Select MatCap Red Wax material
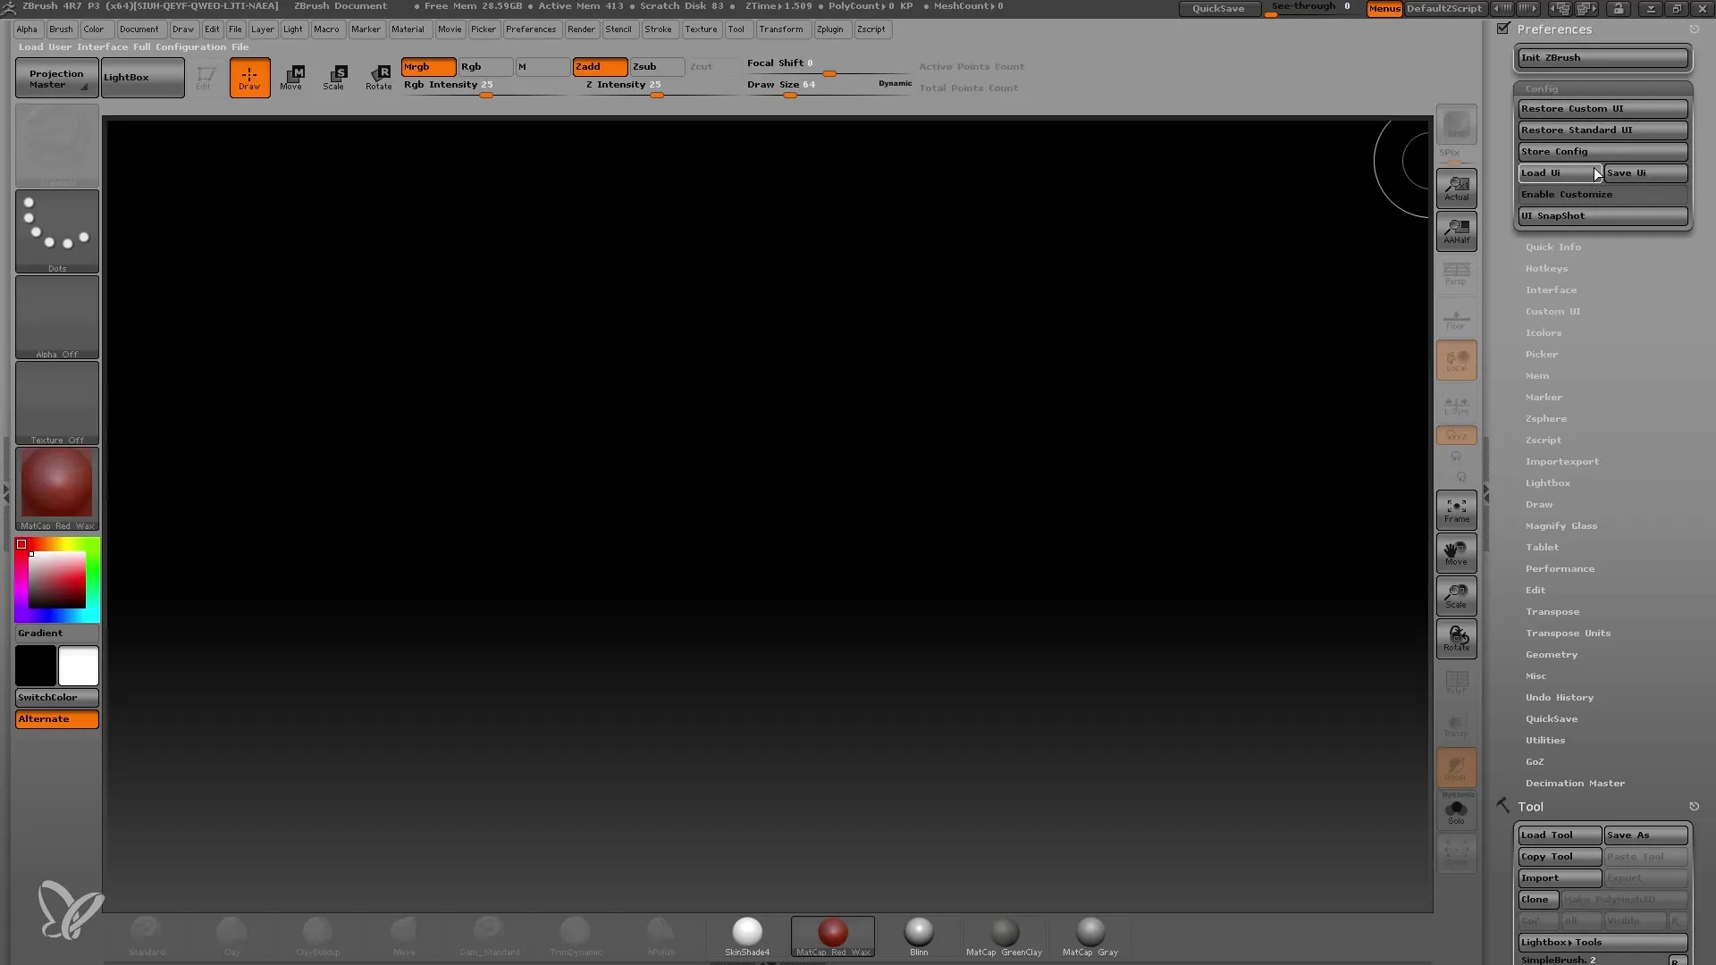This screenshot has width=1716, height=965. click(x=832, y=932)
